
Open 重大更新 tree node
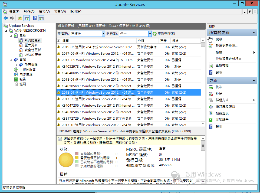31,45
